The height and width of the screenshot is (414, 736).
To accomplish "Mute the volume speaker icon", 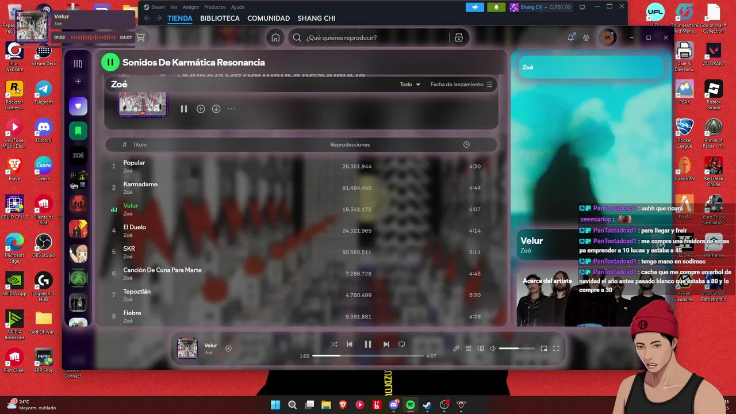I will pos(493,348).
